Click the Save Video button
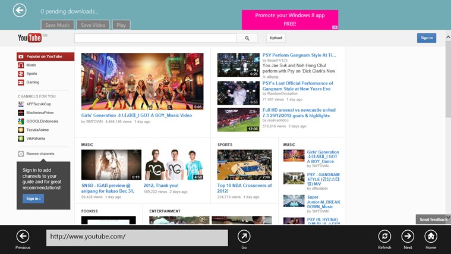This screenshot has width=451, height=254. 93,25
